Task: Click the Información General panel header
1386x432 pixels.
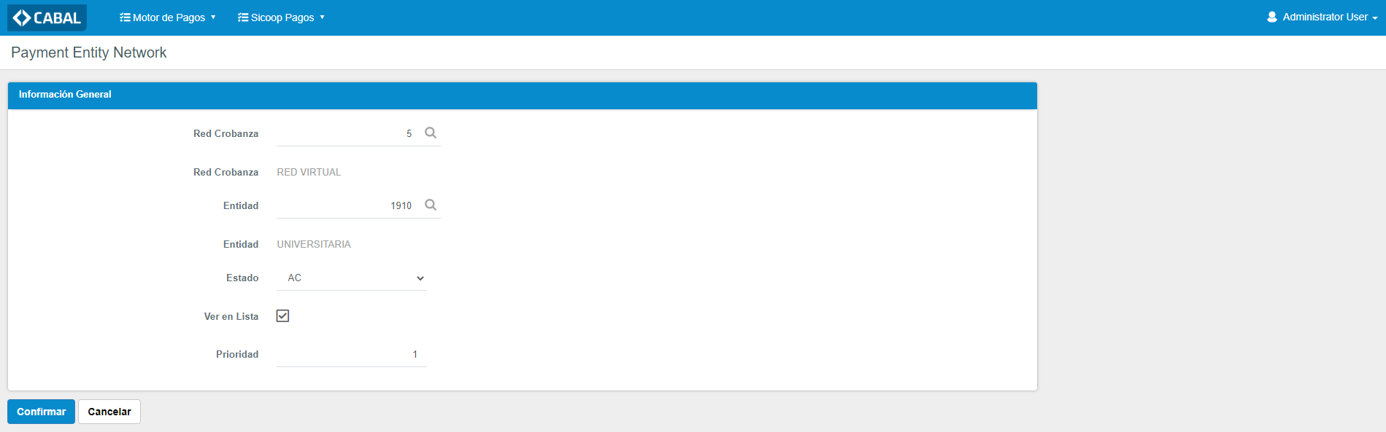Action: (523, 95)
